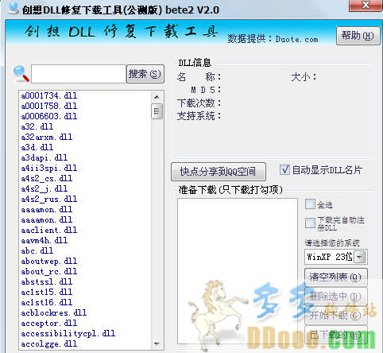The image size is (383, 353).
Task: Click 清空列表(Q) clear list button
Action: click(336, 277)
